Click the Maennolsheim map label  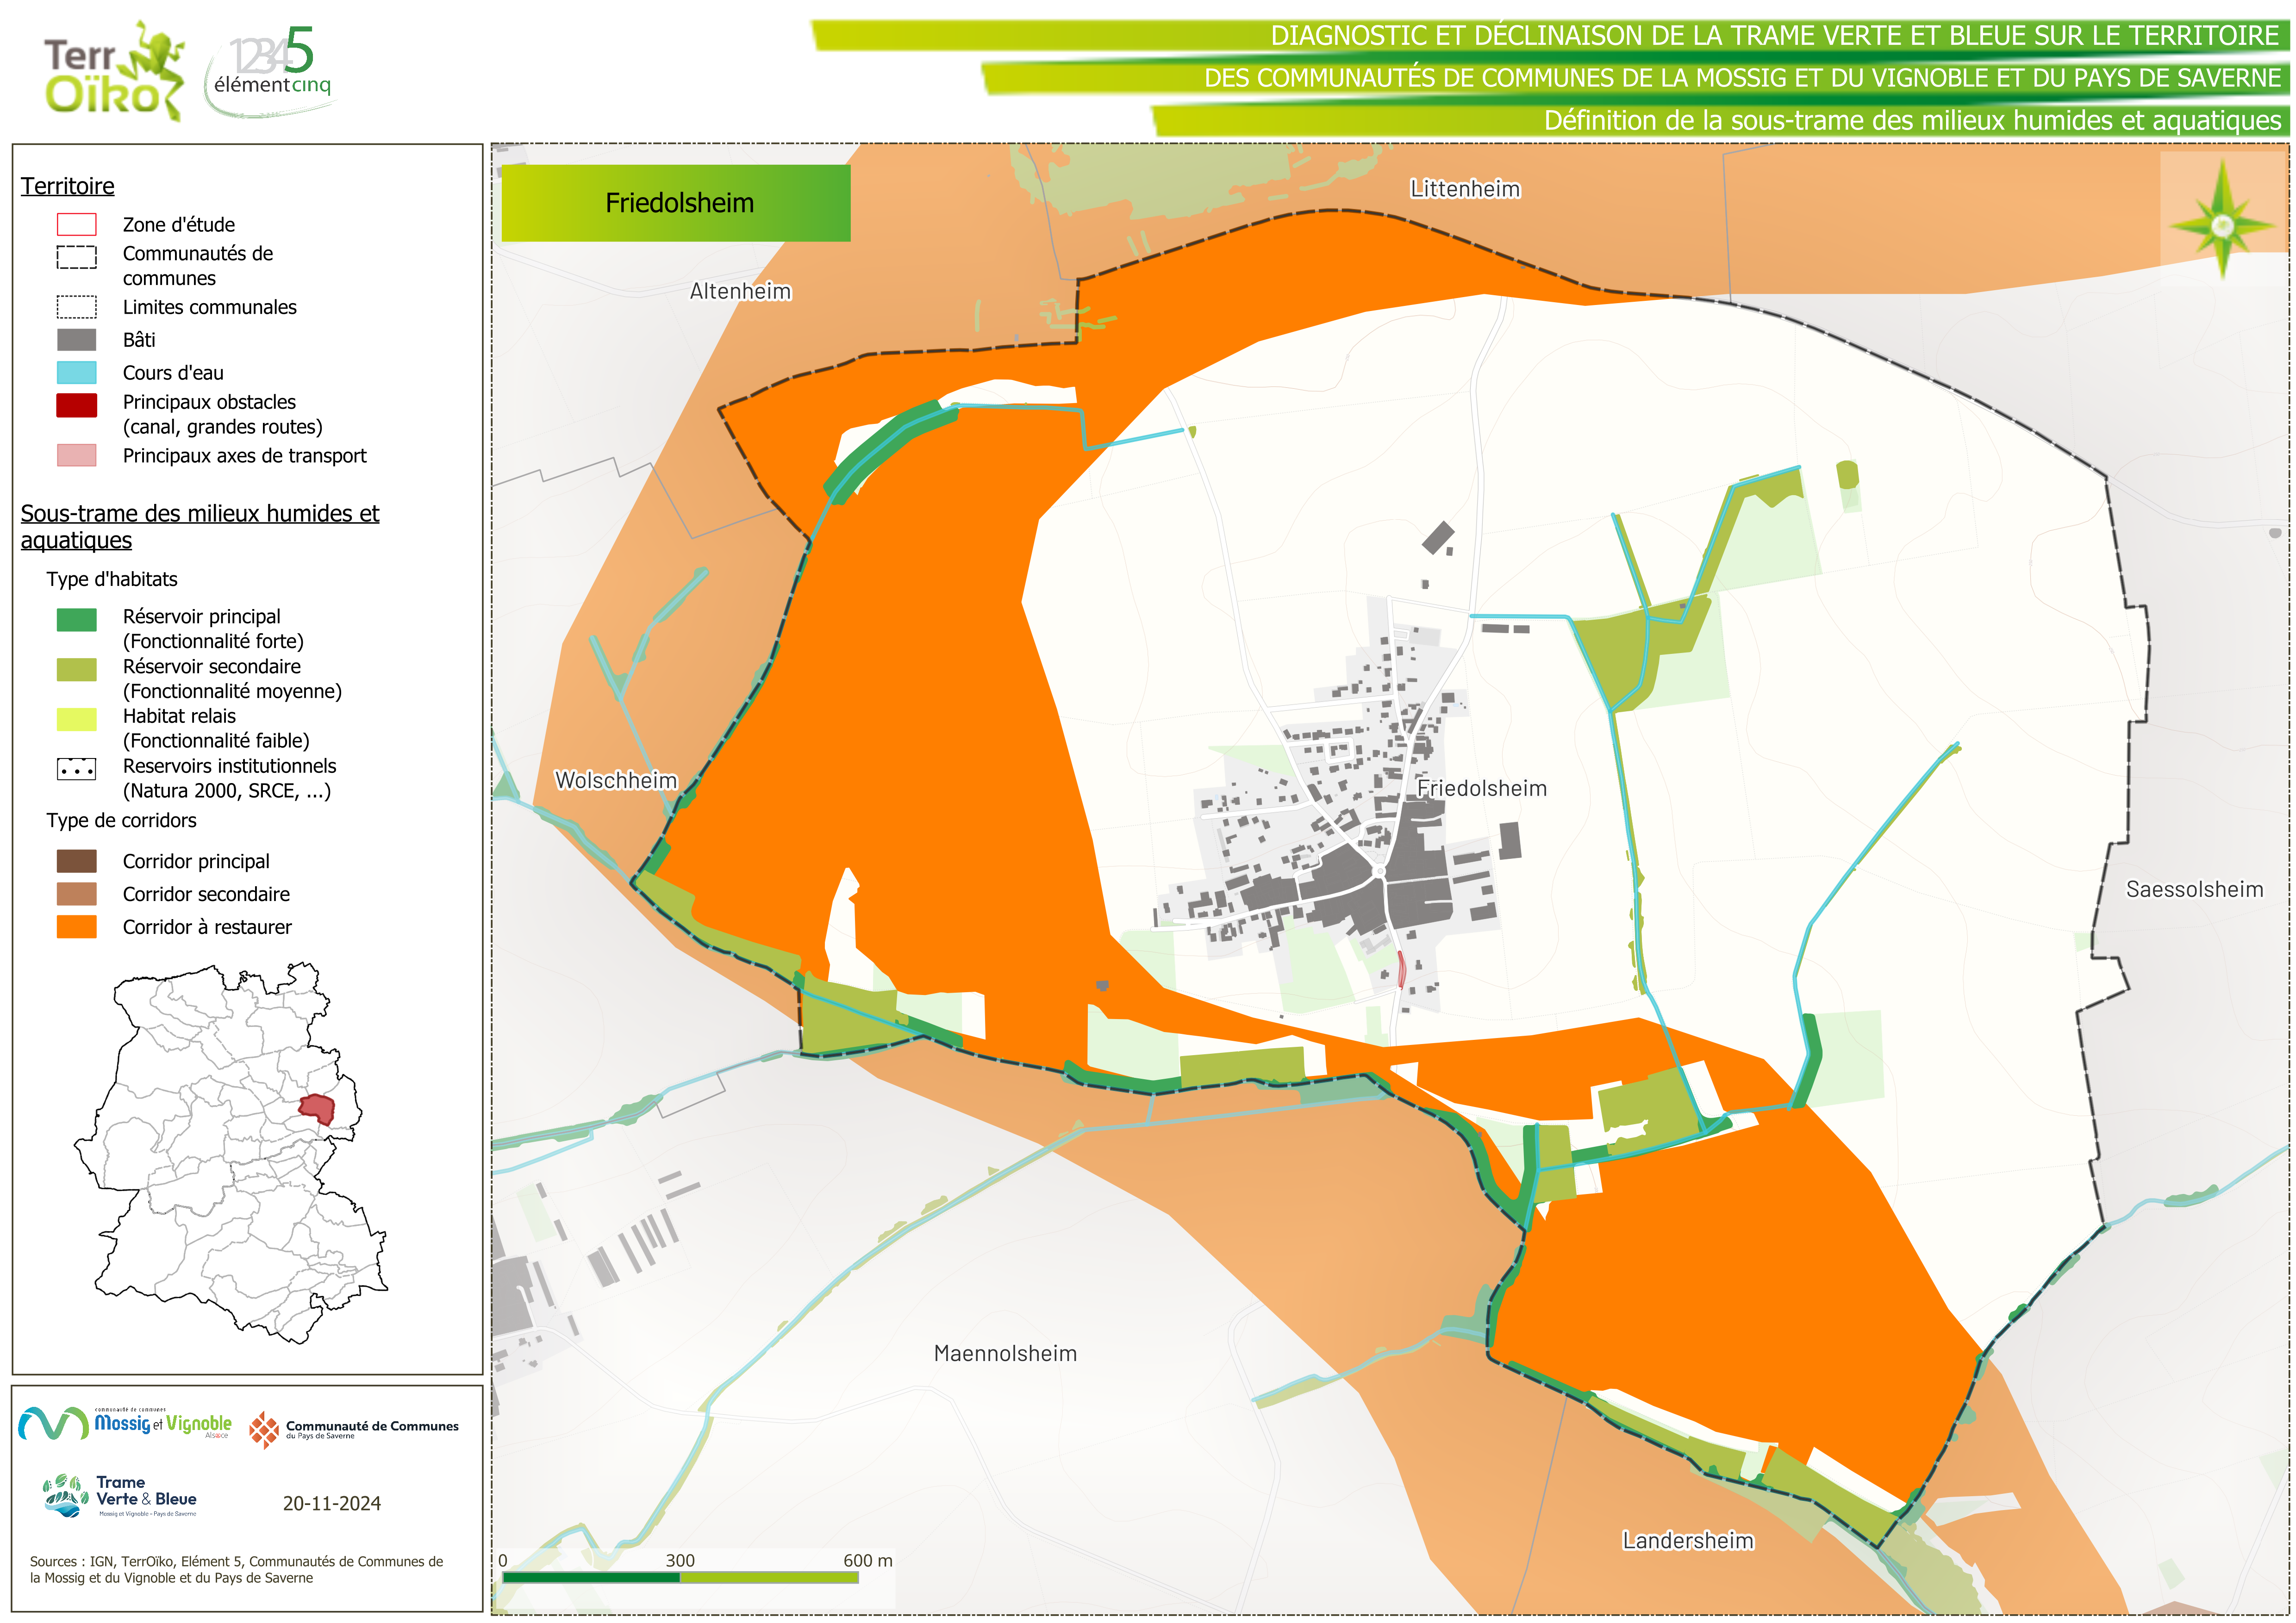pyautogui.click(x=1005, y=1353)
